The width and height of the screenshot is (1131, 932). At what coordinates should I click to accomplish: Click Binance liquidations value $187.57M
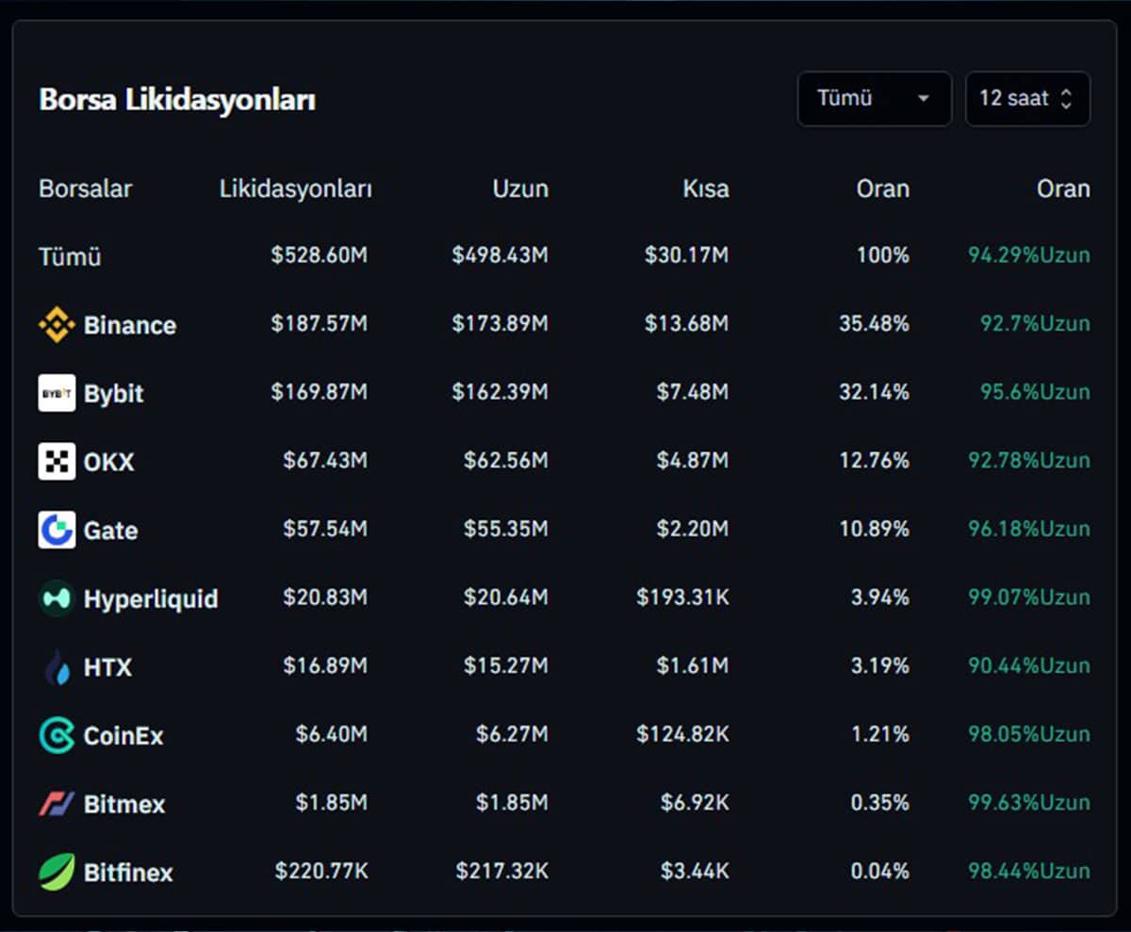(320, 324)
